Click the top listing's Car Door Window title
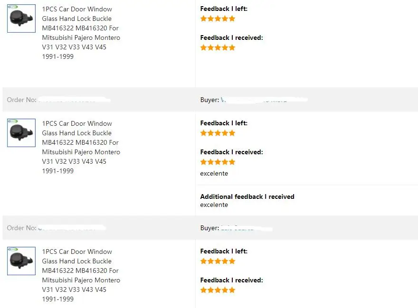This screenshot has width=418, height=308. (x=81, y=33)
